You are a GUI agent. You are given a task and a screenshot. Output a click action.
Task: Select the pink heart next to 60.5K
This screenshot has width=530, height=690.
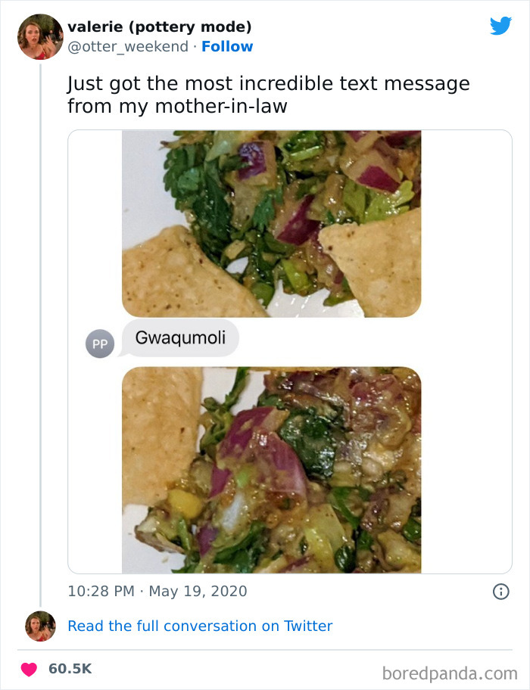[x=29, y=669]
